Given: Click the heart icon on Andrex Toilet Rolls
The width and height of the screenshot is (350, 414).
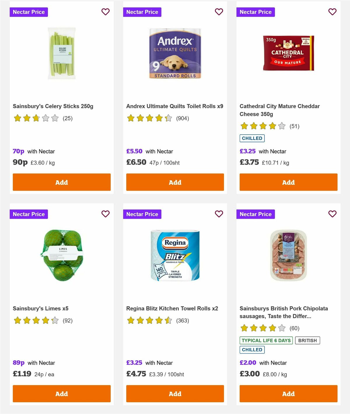Looking at the screenshot, I should coord(219,12).
